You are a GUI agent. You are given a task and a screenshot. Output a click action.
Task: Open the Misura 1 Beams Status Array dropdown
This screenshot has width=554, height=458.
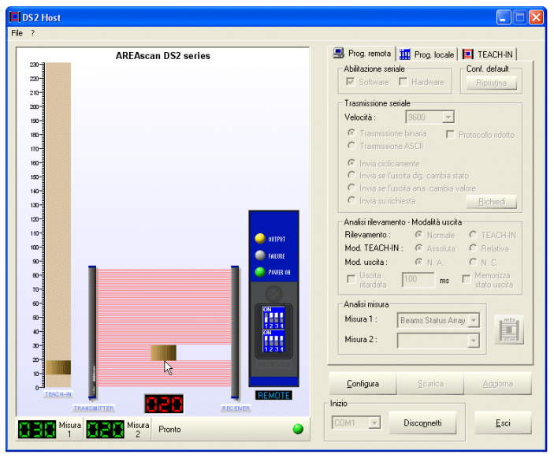(474, 320)
